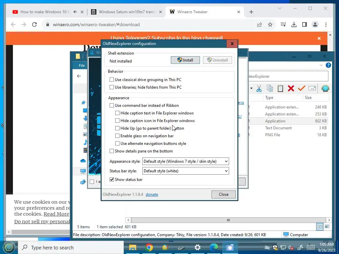Open the Status bar style dropdown
339x254 pixels.
pos(185,171)
